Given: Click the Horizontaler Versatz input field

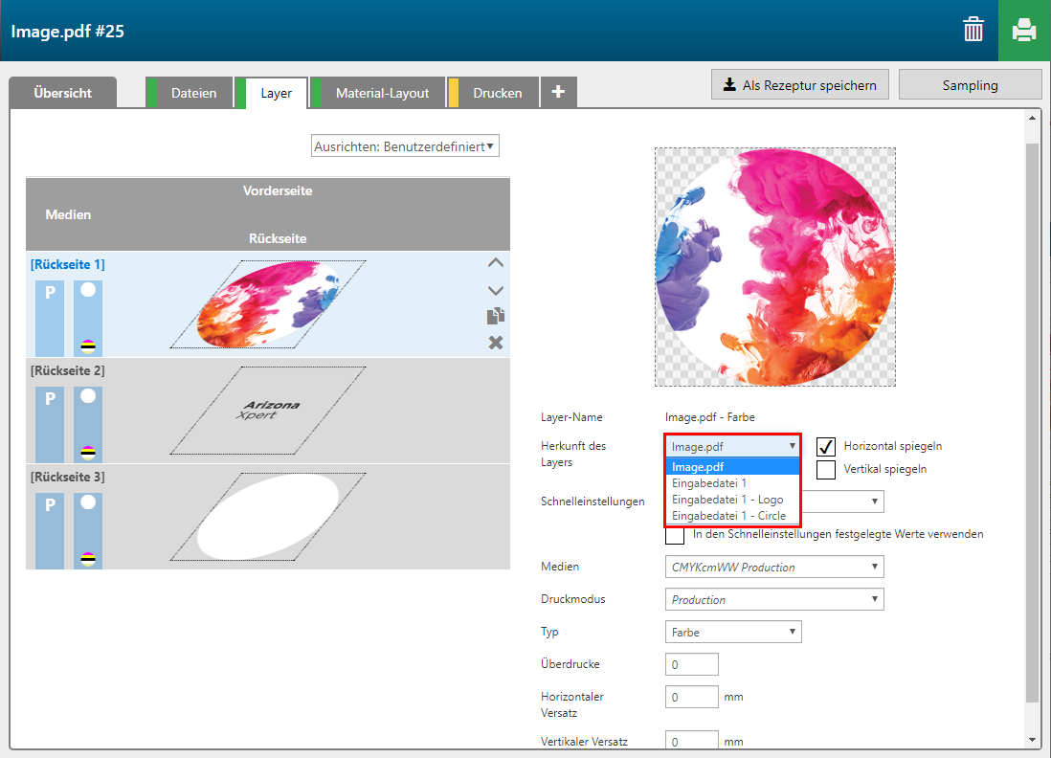Looking at the screenshot, I should click(x=692, y=697).
